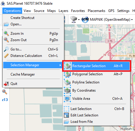This screenshot has height=131, width=135.
Task: Click the Polyline Selection icon
Action: [67, 82]
